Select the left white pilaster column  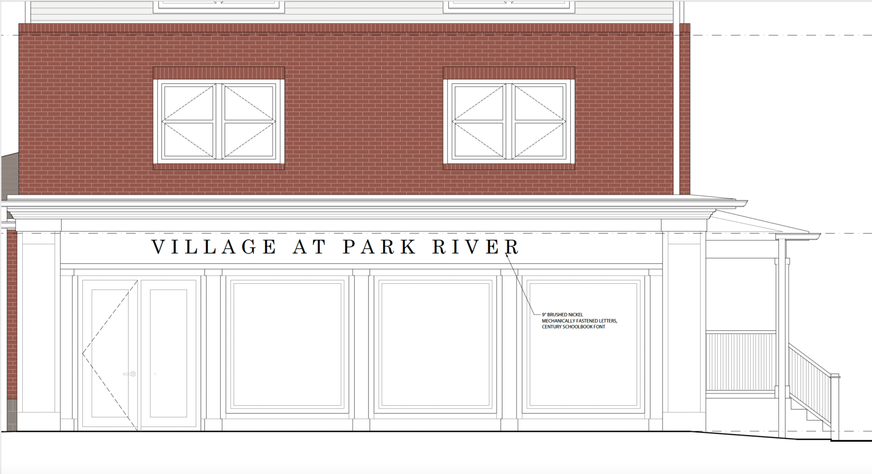click(x=38, y=324)
